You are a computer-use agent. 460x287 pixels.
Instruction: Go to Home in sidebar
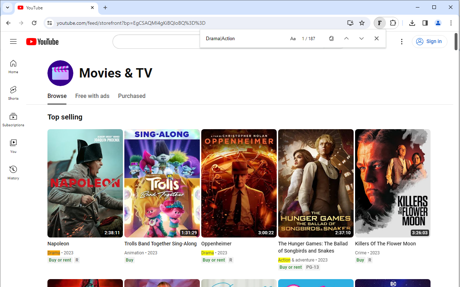(13, 67)
